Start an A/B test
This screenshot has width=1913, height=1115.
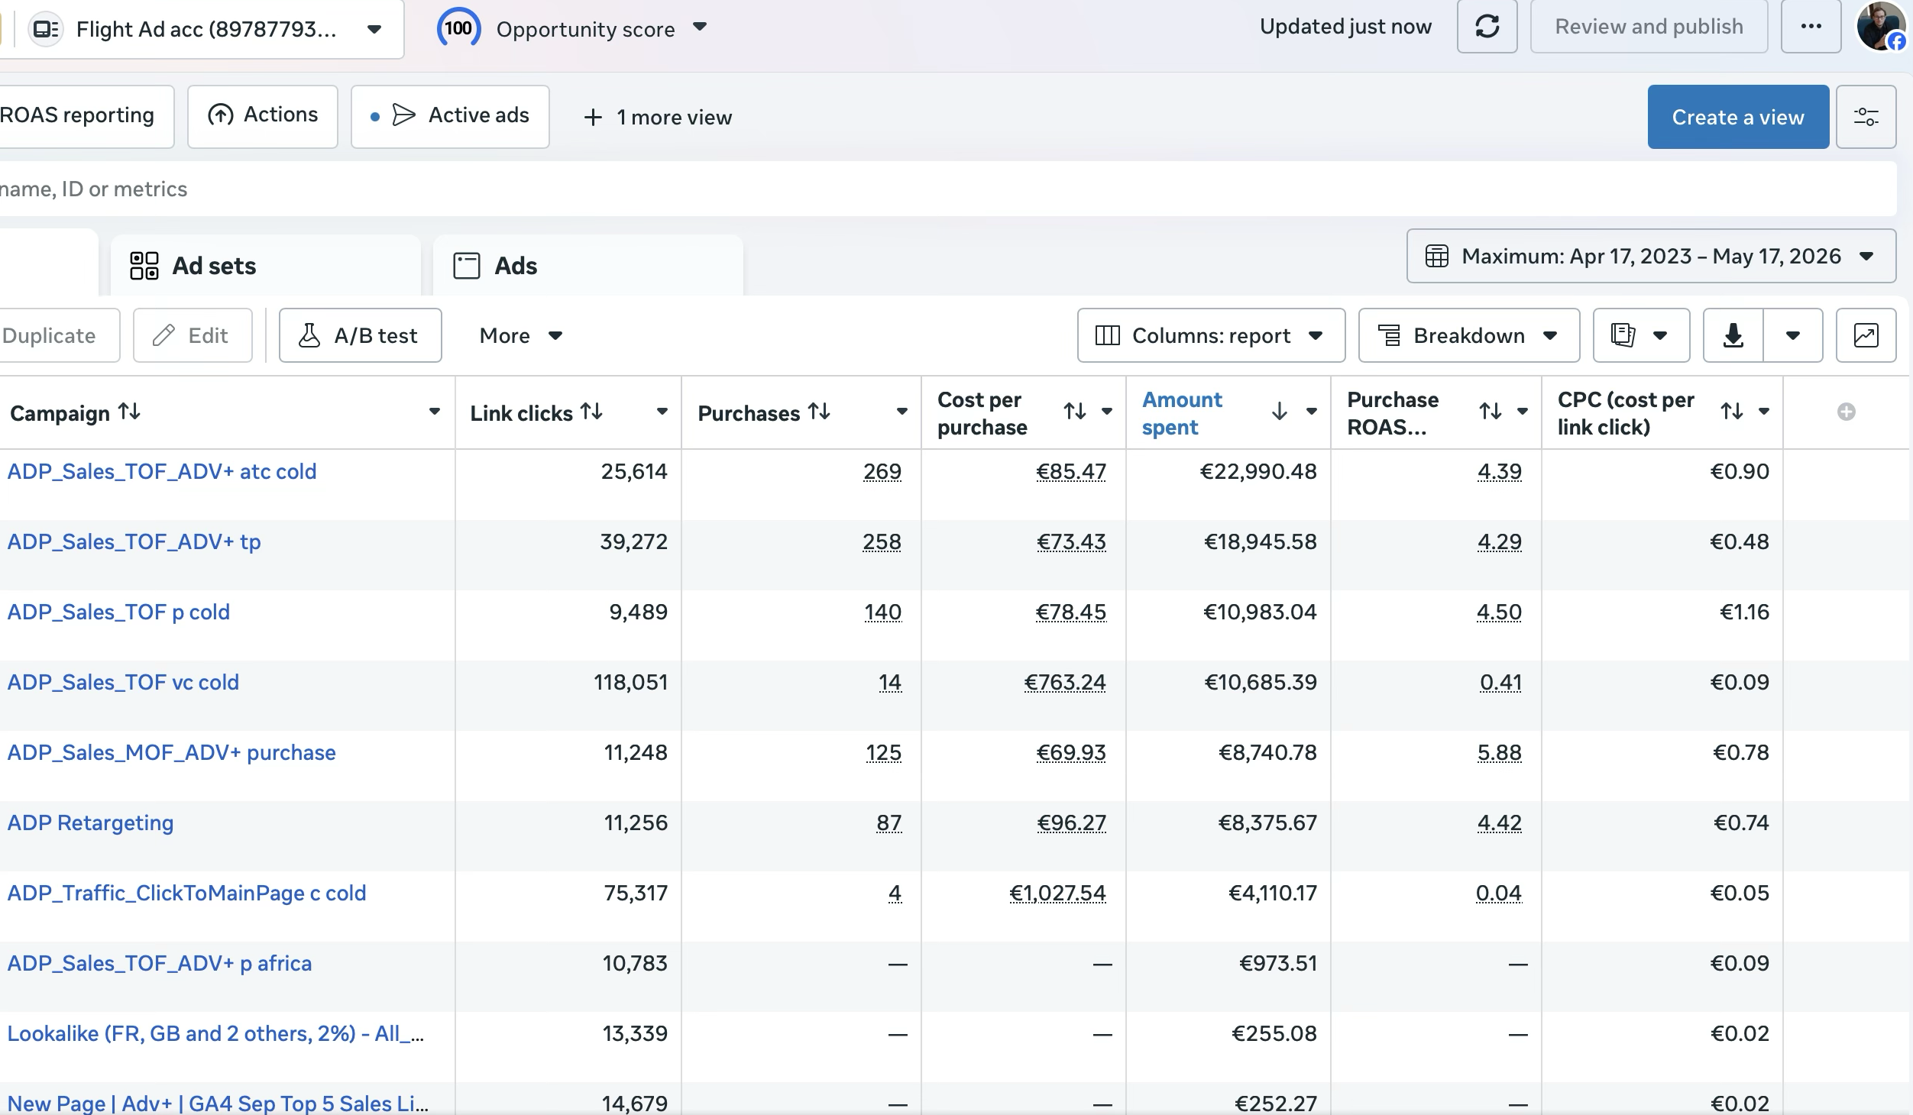click(x=361, y=335)
